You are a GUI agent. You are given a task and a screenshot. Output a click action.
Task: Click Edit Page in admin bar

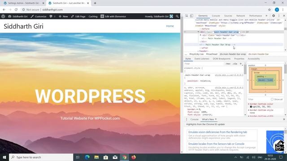(x=78, y=17)
